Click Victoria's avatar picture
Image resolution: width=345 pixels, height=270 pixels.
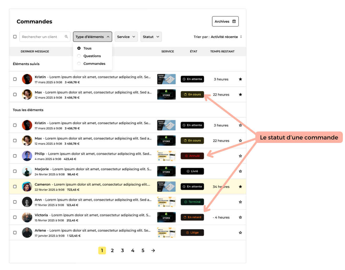pos(27,217)
